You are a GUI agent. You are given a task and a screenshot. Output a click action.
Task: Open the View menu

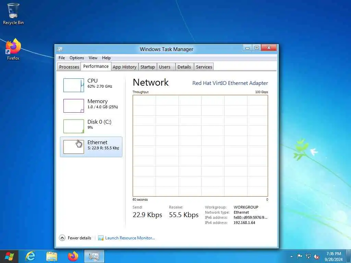coord(93,58)
